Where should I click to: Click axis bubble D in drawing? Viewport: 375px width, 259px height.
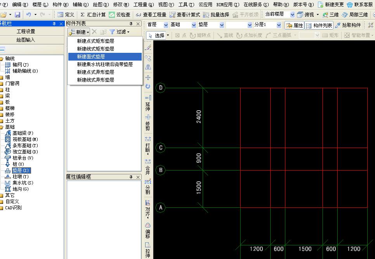click(160, 87)
